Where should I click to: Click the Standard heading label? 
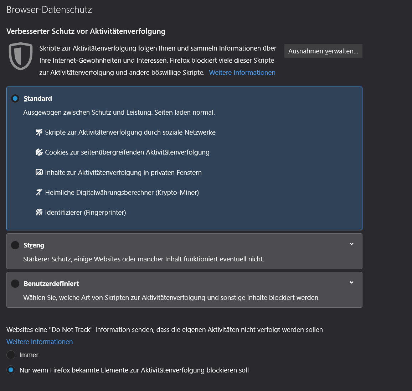(x=38, y=98)
